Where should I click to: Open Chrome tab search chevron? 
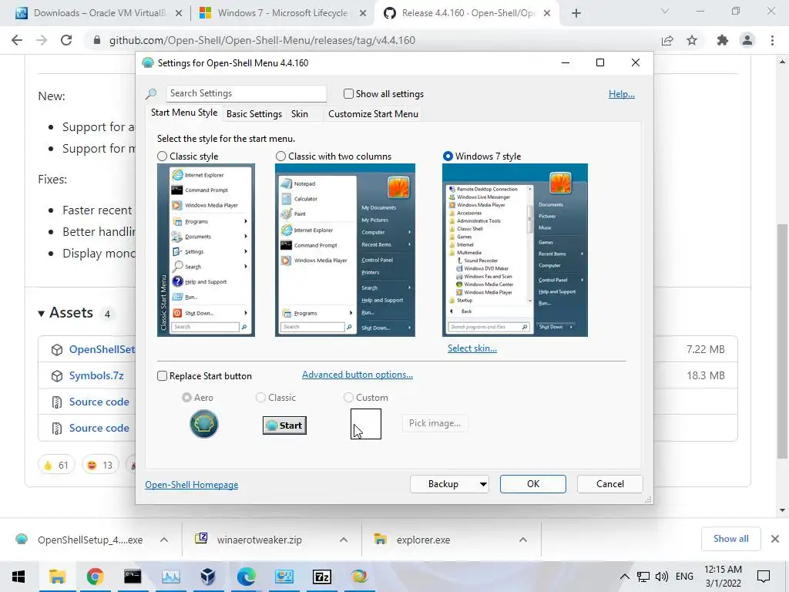[x=665, y=11]
